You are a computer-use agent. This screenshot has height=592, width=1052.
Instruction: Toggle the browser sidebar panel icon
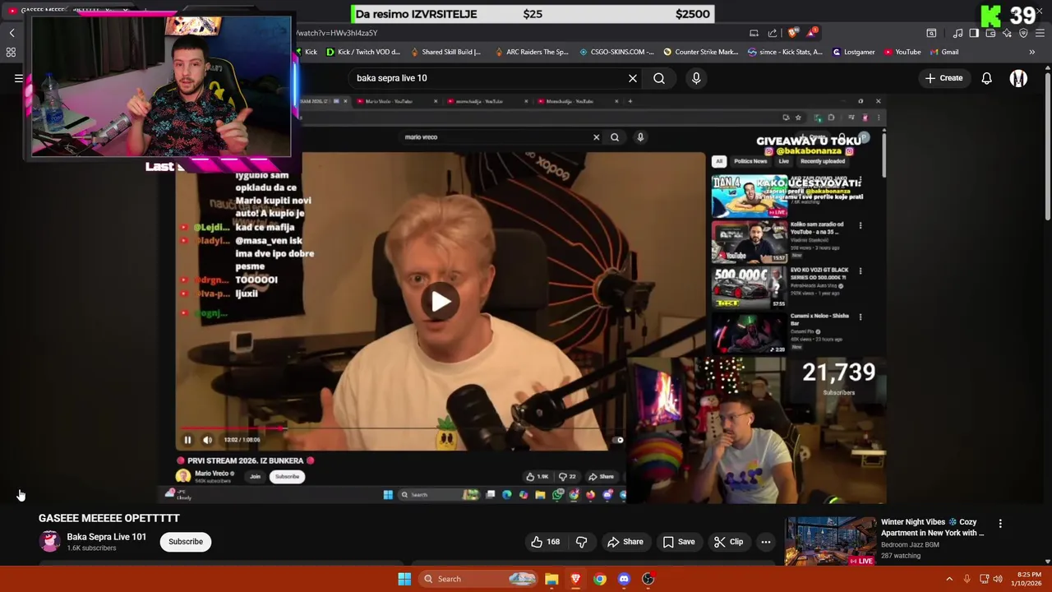coord(974,33)
